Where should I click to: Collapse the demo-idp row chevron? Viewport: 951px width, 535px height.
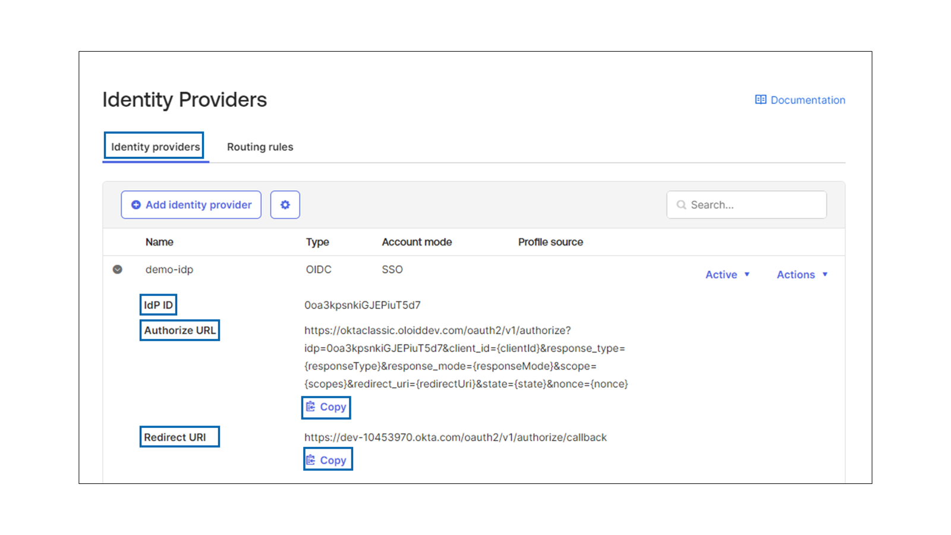(x=118, y=269)
